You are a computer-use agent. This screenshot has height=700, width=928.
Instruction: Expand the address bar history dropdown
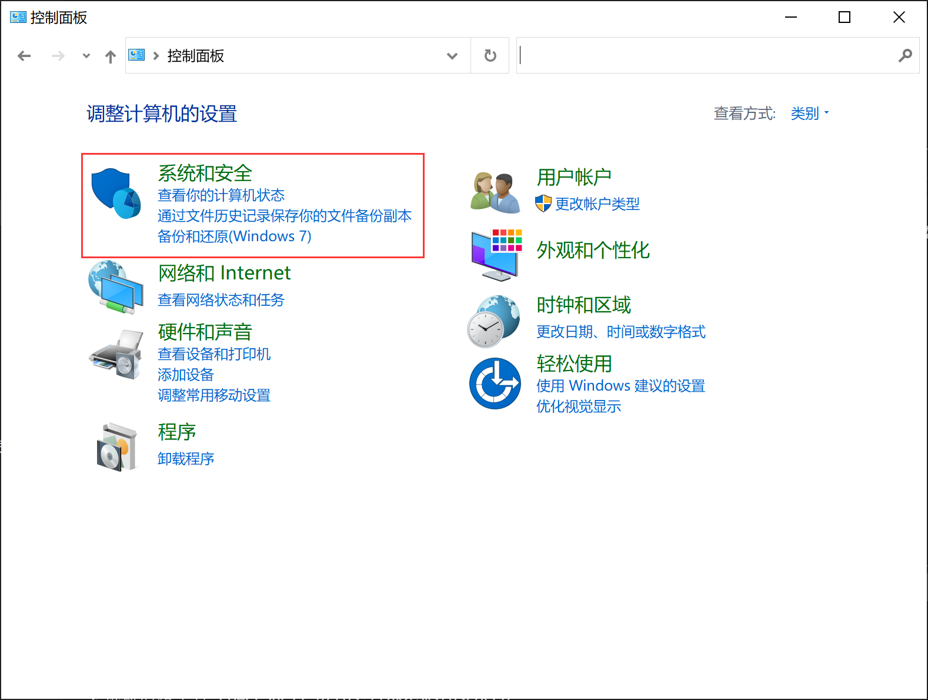(x=452, y=56)
